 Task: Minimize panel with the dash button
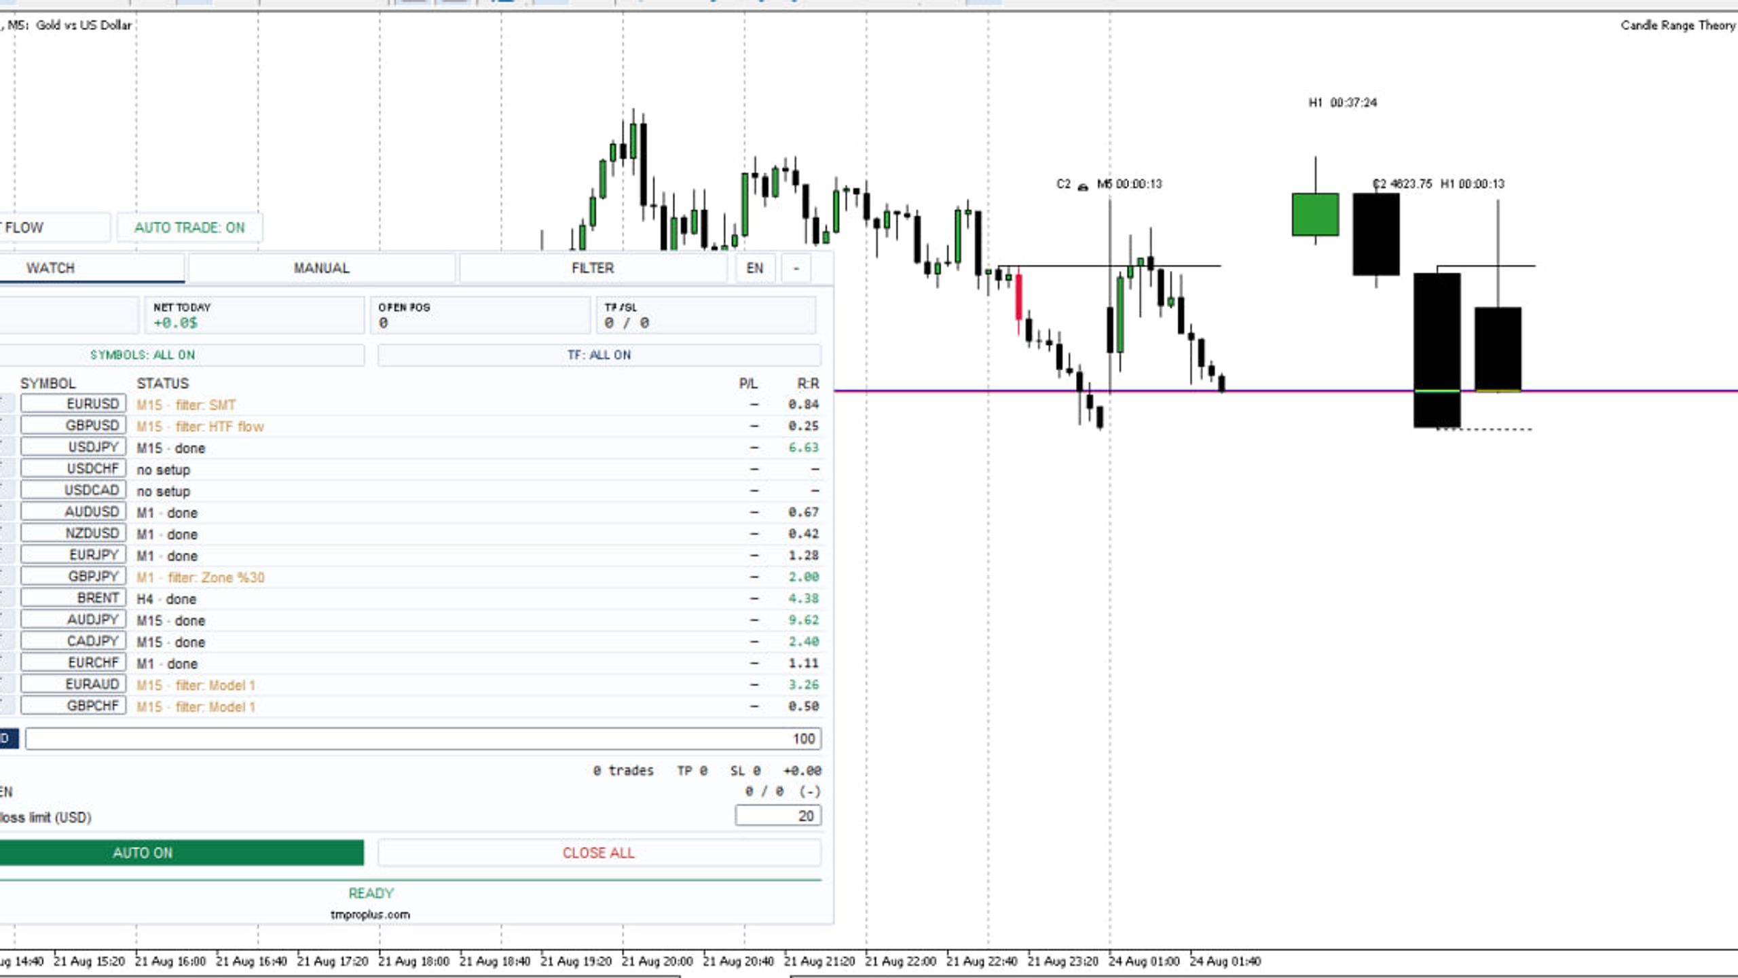tap(796, 268)
